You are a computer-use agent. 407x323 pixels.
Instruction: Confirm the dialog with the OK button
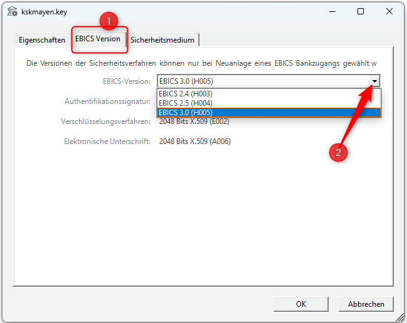(x=301, y=304)
